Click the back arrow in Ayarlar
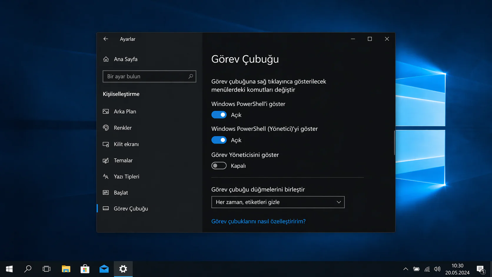The height and width of the screenshot is (277, 492). (106, 39)
